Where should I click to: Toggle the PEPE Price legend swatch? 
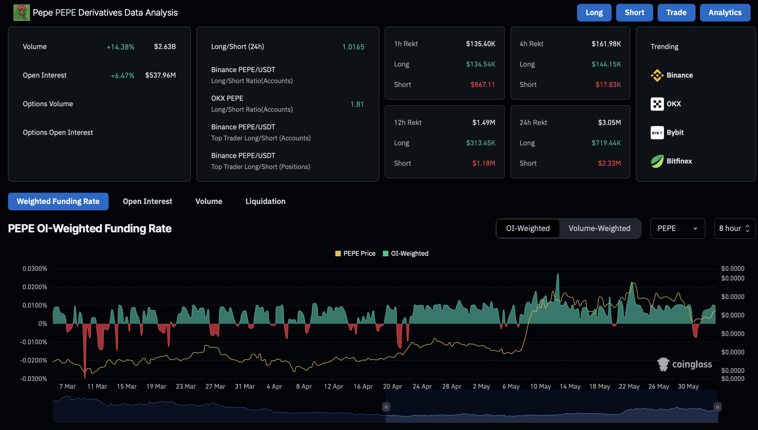click(x=338, y=254)
